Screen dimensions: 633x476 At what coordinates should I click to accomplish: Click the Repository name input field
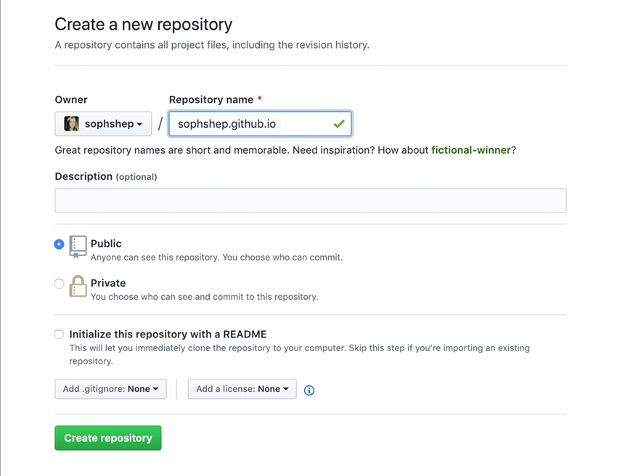coord(260,123)
